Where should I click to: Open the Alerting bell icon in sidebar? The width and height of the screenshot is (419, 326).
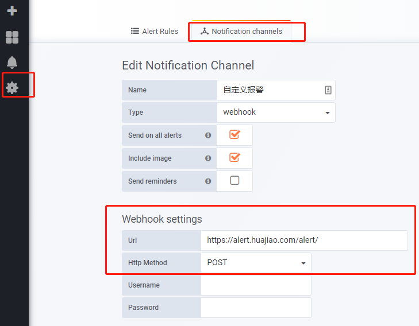tap(12, 63)
